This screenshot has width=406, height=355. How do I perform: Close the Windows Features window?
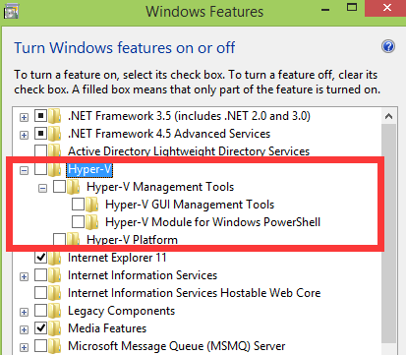(x=387, y=8)
